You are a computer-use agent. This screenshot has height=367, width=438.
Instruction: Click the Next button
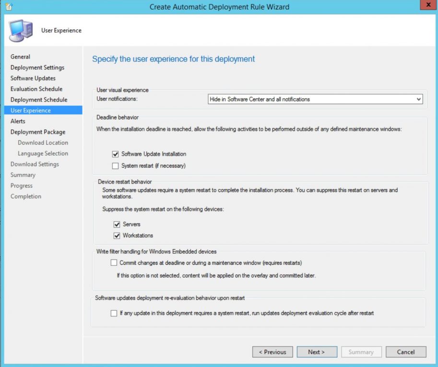[x=317, y=352]
